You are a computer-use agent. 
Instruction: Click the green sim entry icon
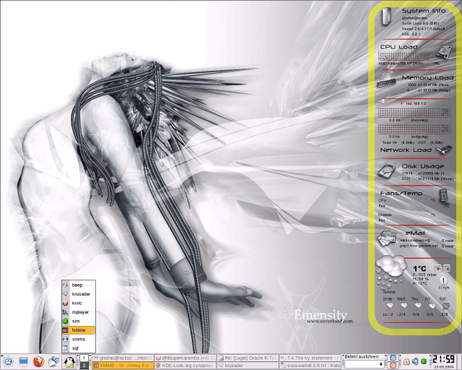[x=66, y=321]
